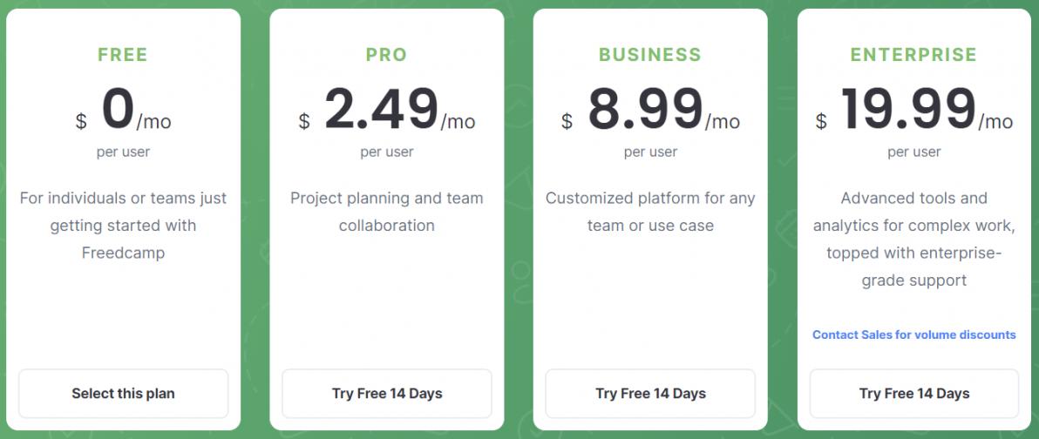
Task: Select the BUSINESS plan title
Action: (x=650, y=55)
